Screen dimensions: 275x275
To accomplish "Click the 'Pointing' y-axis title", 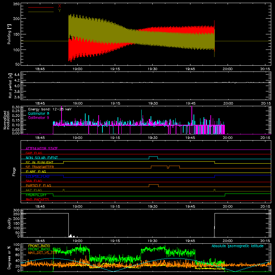I will 9,34.
